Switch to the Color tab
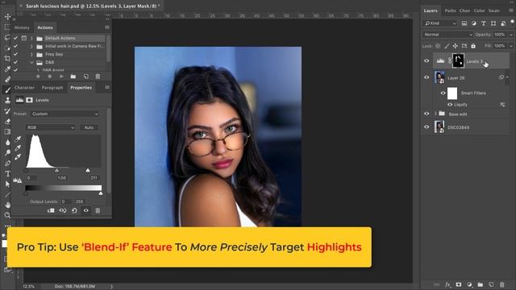 coord(479,10)
